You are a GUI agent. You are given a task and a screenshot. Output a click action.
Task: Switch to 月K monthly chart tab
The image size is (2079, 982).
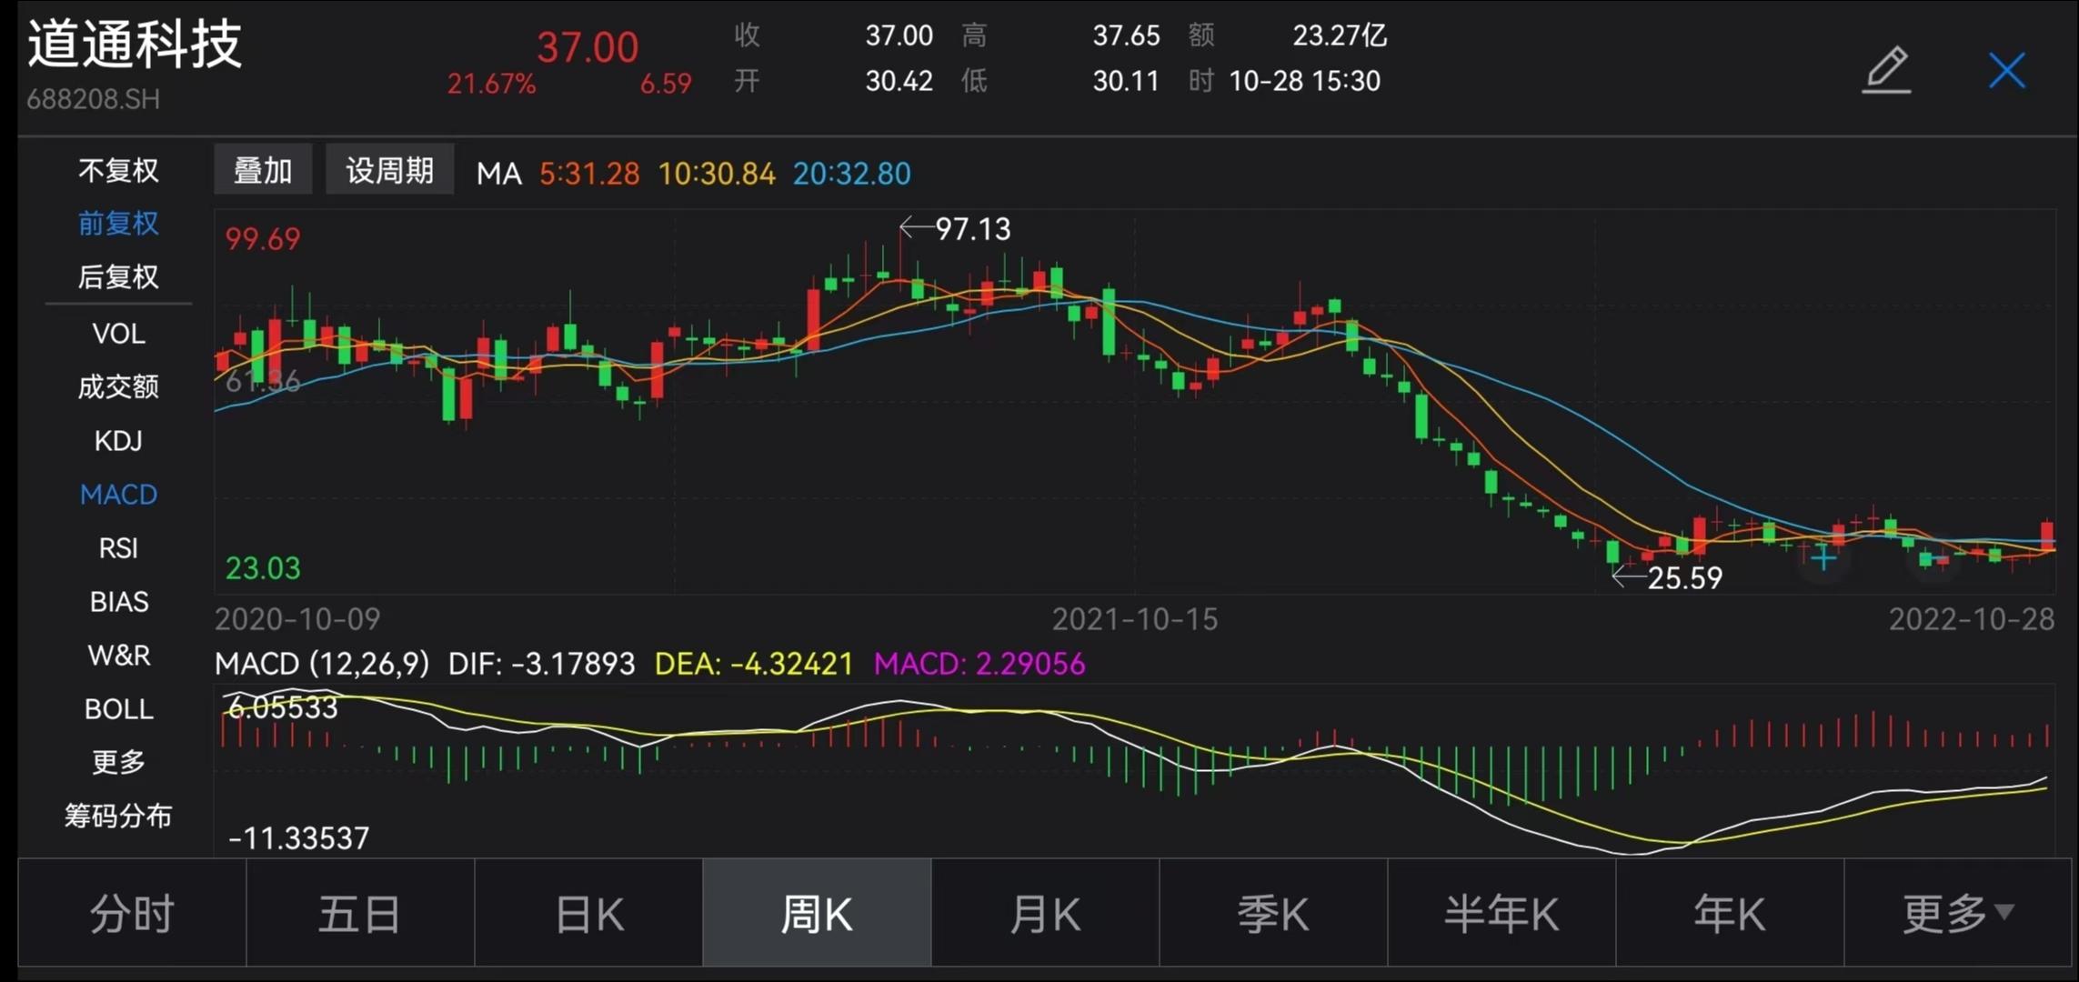click(x=1044, y=912)
